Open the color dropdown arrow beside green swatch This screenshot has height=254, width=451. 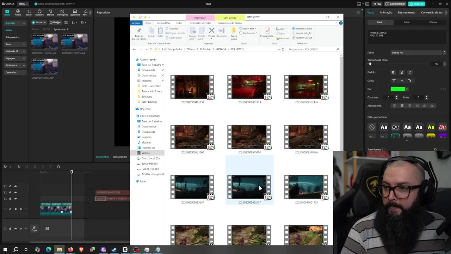pos(407,89)
